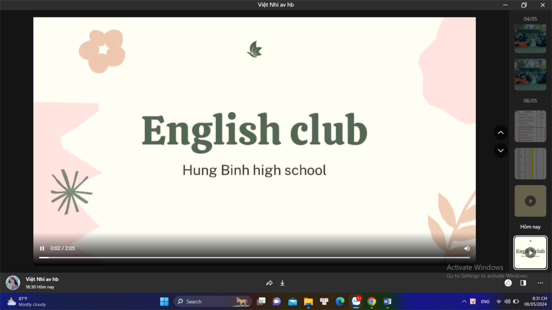
Task: Open the Mail app on the taskbar
Action: pos(293,301)
